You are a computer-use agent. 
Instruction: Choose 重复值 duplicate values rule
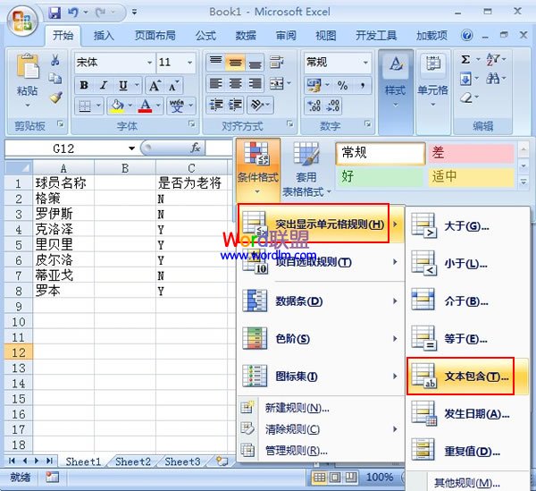coord(467,451)
